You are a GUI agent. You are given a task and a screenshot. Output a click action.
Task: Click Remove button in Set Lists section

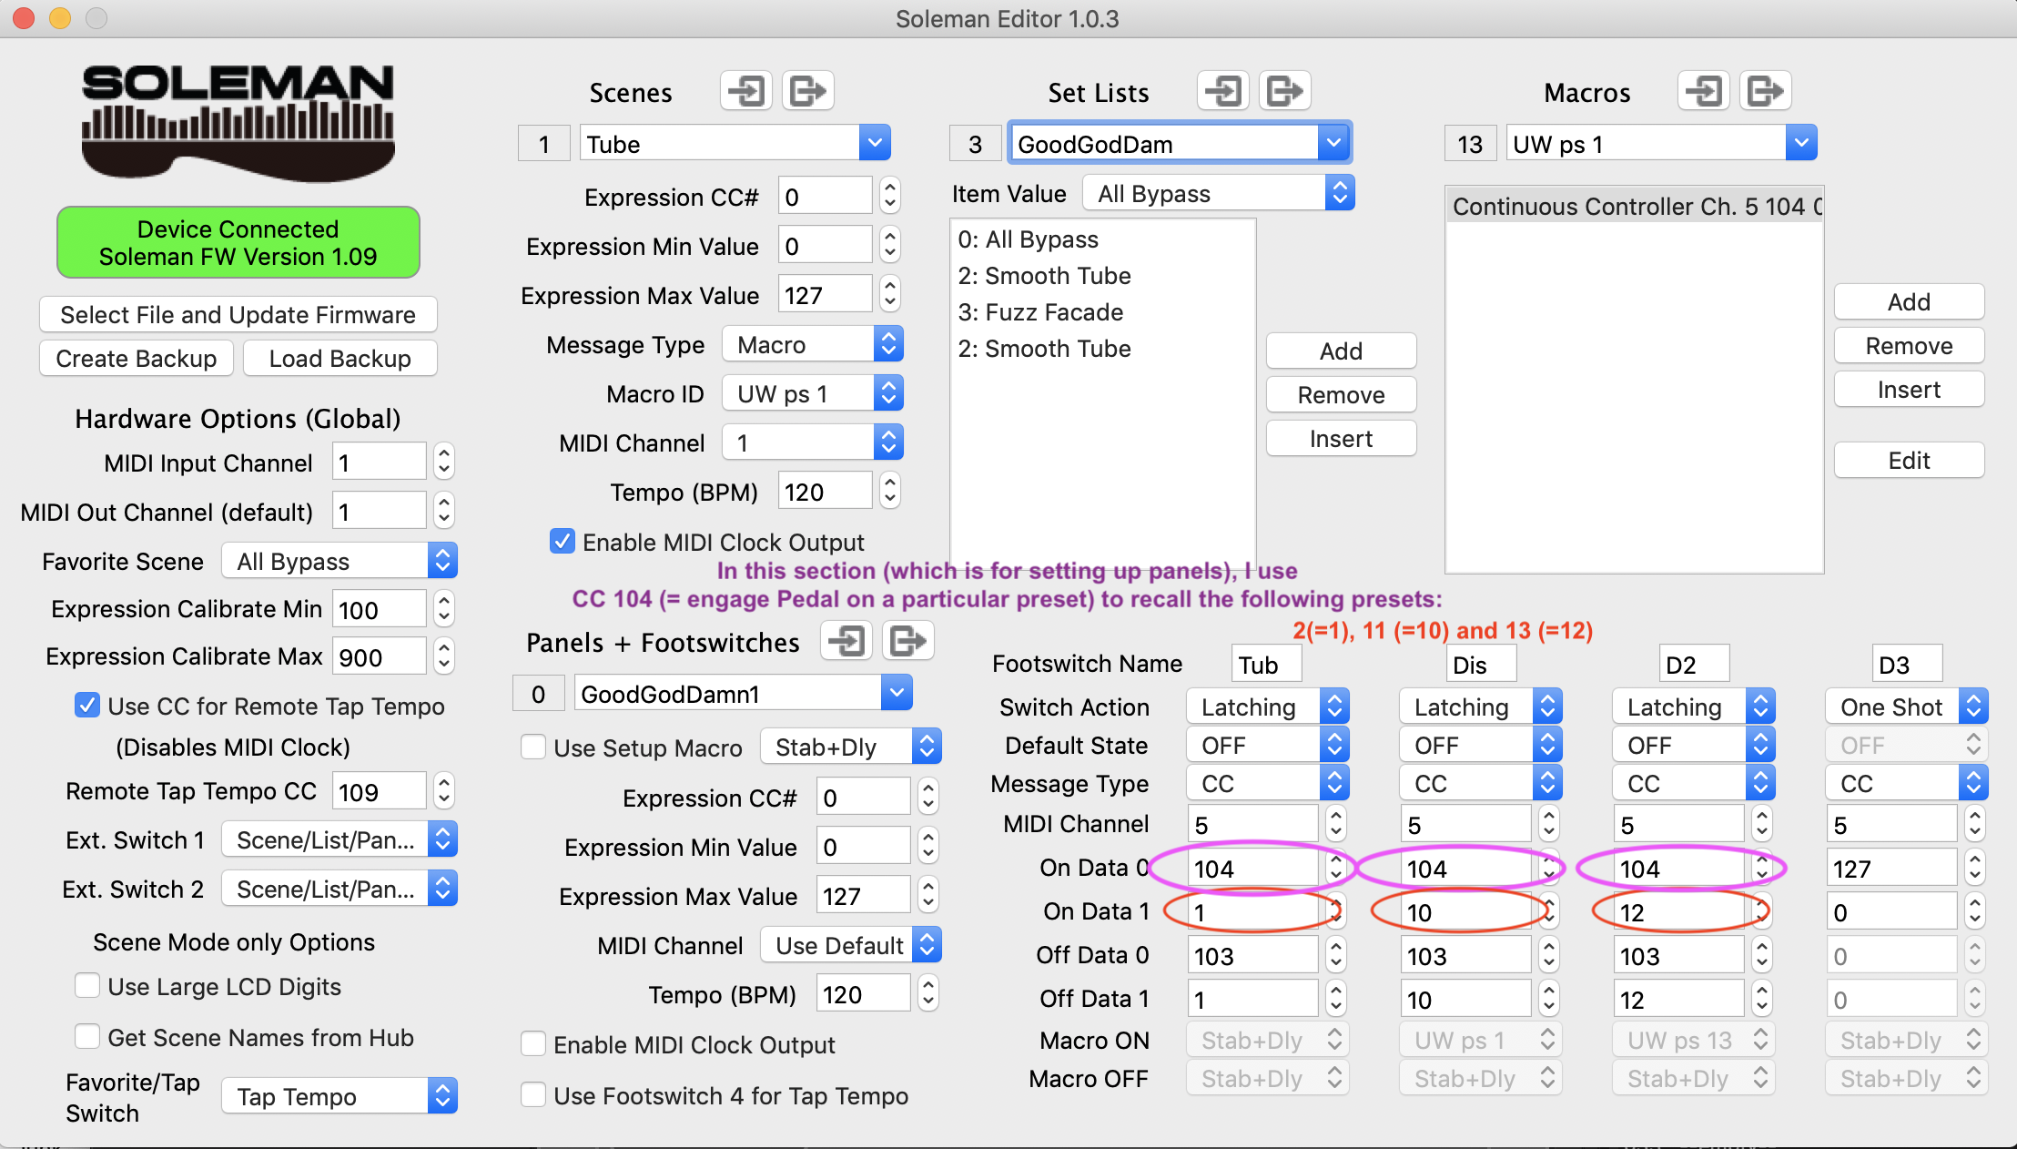1342,394
